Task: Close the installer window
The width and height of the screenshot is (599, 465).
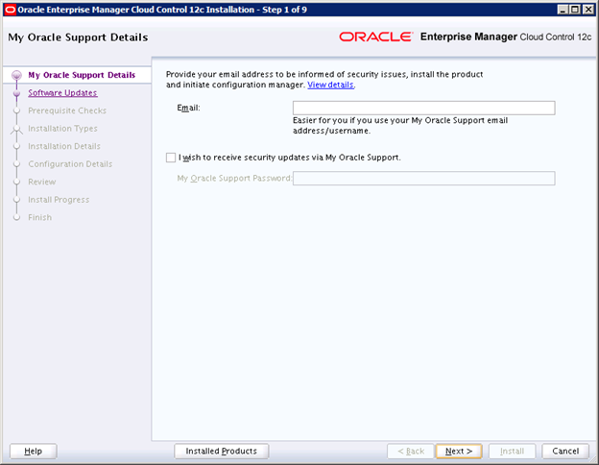Action: point(587,10)
